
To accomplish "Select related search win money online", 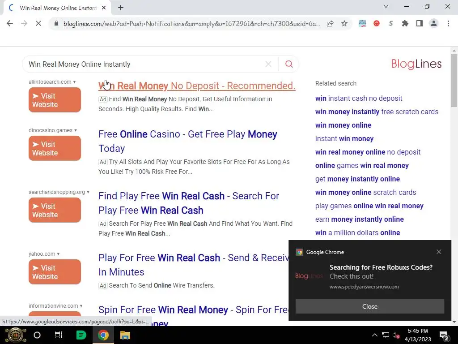I will point(343,125).
